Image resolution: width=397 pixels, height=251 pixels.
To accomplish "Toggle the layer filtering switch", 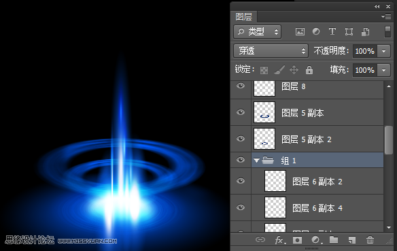I will (x=387, y=32).
